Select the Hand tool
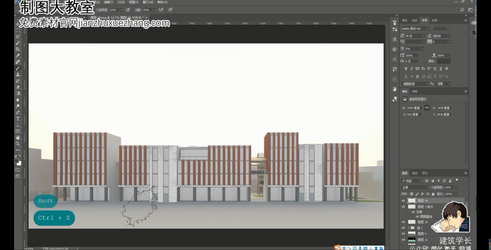This screenshot has width=491, height=250. click(x=18, y=137)
